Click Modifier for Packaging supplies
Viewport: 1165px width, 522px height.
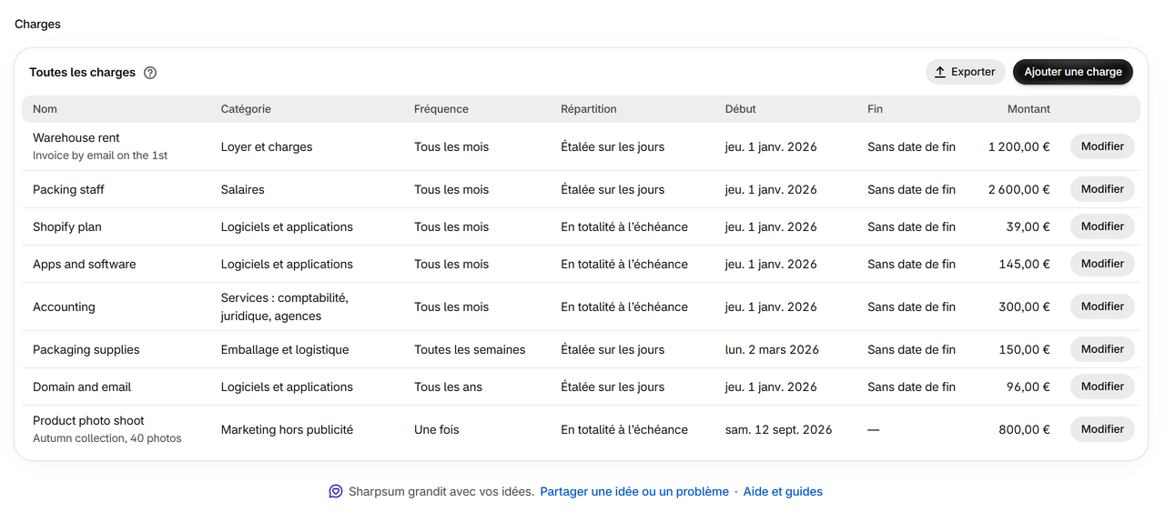click(x=1102, y=349)
